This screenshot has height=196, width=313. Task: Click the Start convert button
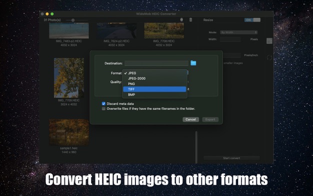pos(231,158)
